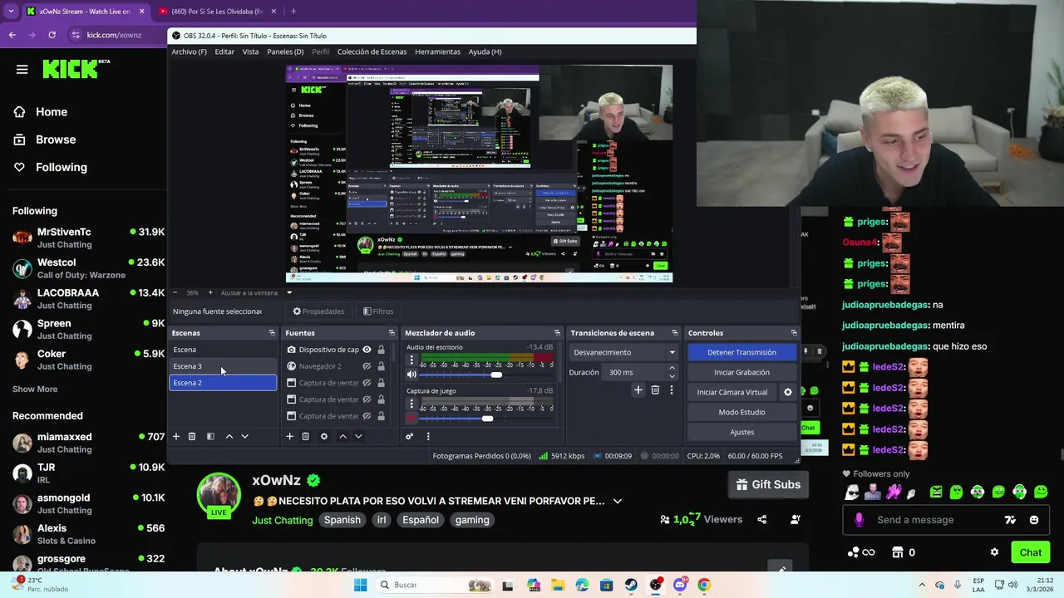This screenshot has height=598, width=1064.
Task: Open Editar menu in OBS
Action: coord(224,51)
